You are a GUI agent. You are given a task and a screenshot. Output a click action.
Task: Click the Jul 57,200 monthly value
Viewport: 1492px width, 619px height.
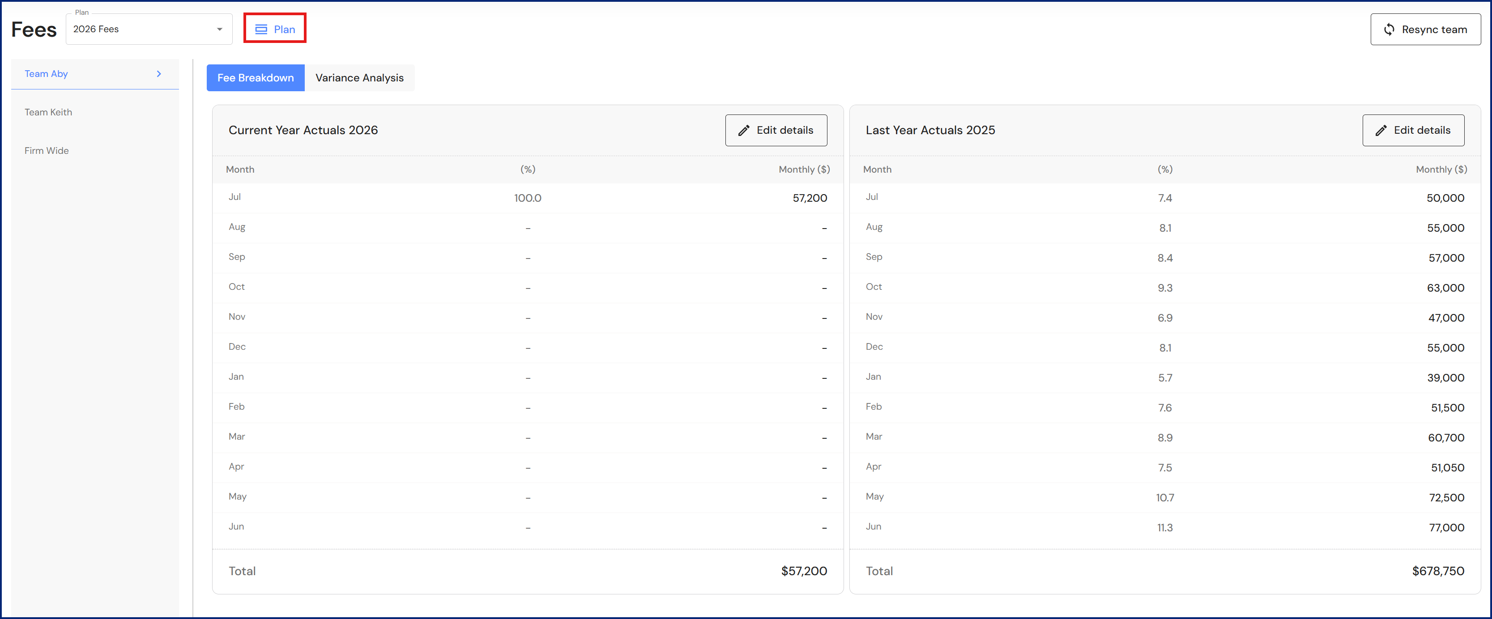click(x=809, y=198)
